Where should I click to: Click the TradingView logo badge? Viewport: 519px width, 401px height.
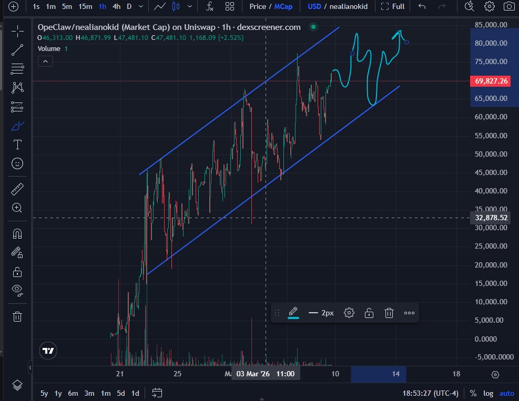48,351
